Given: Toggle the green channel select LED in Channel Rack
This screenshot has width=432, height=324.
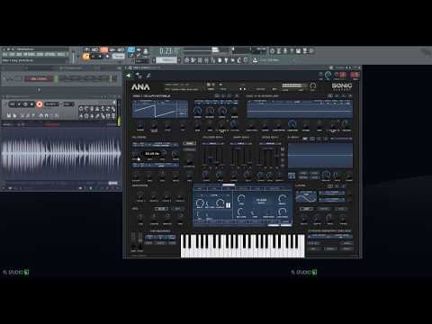Looking at the screenshot, I should pyautogui.click(x=56, y=79).
